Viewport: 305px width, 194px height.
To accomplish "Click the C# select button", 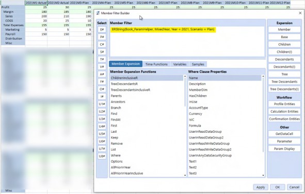I will (x=102, y=44).
